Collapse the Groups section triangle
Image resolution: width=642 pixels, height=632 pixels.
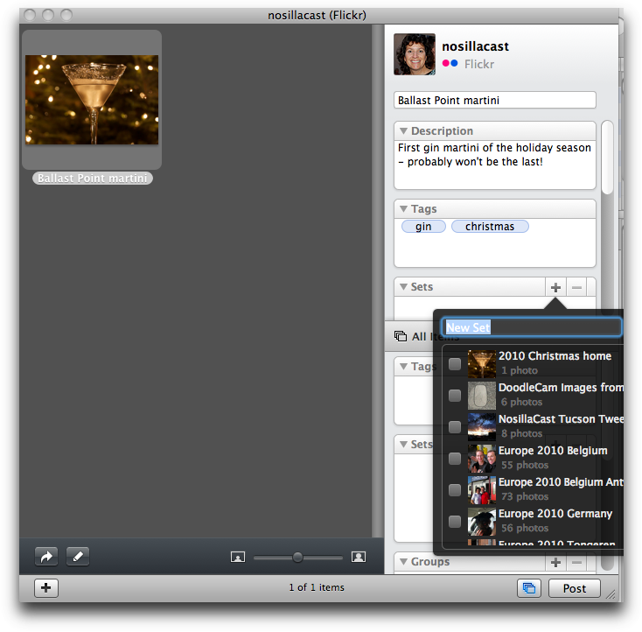(x=403, y=562)
